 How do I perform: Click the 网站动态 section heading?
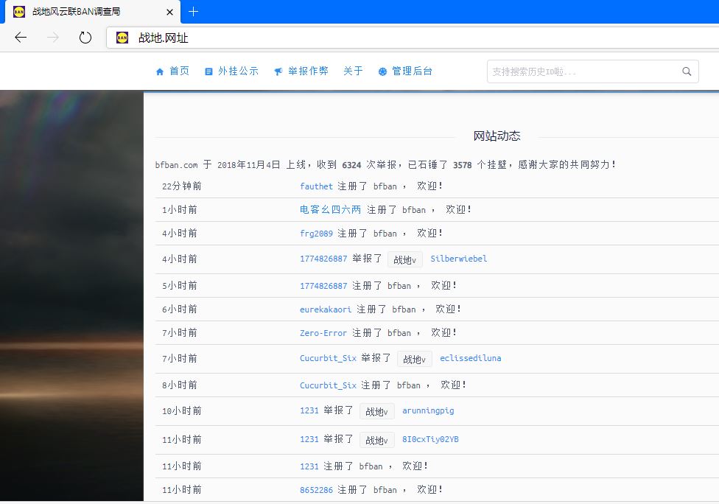point(497,136)
